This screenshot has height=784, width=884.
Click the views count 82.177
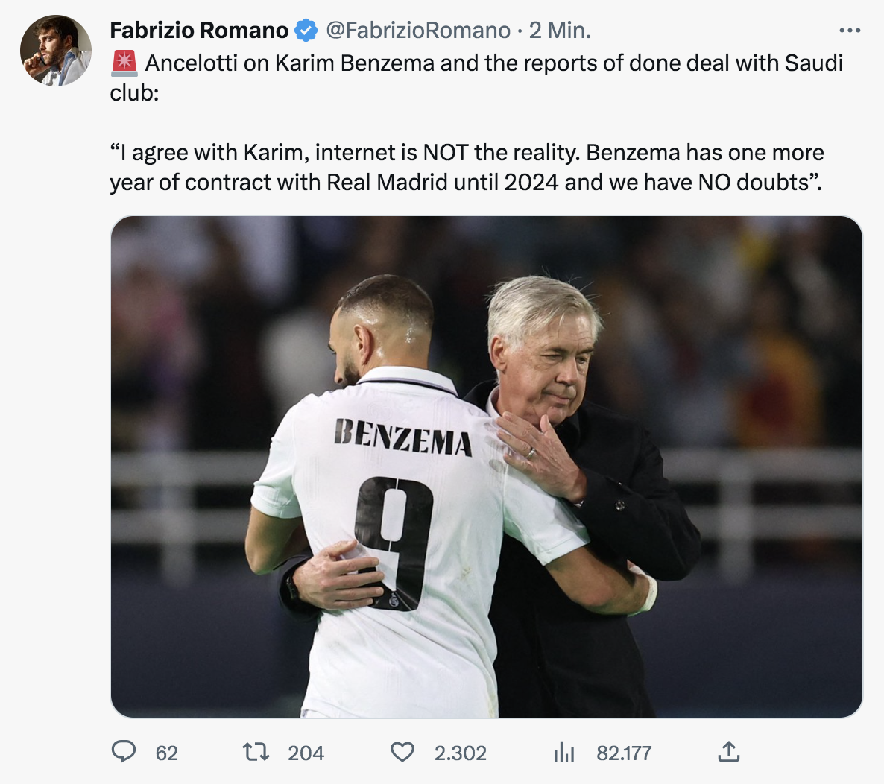coord(624,753)
